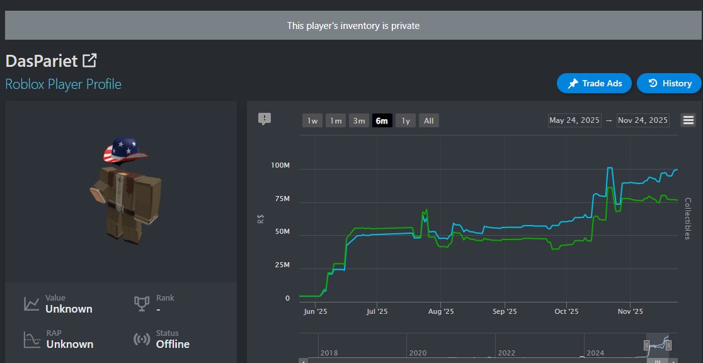Click 2024 in the navigator timeline

coord(595,353)
